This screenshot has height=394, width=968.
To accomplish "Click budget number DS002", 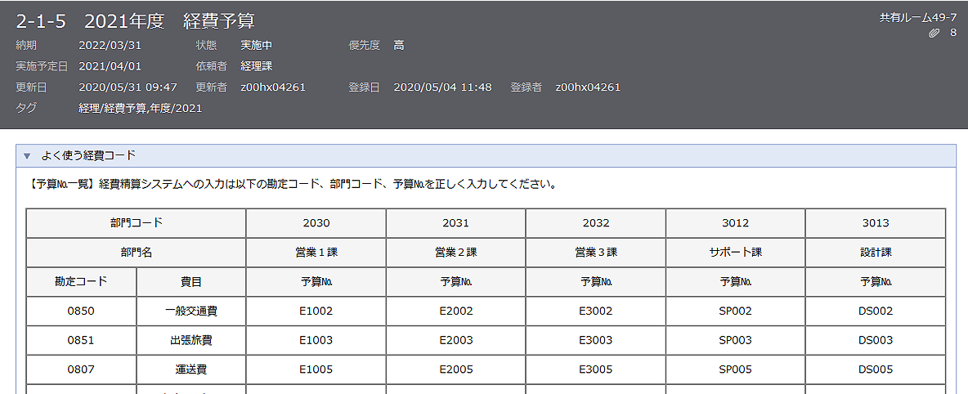I will 876,311.
